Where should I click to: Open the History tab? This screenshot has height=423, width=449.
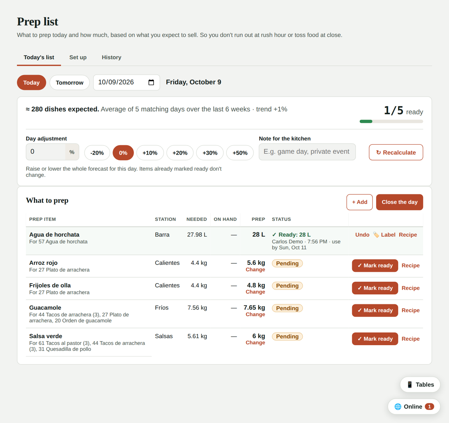[x=112, y=57]
